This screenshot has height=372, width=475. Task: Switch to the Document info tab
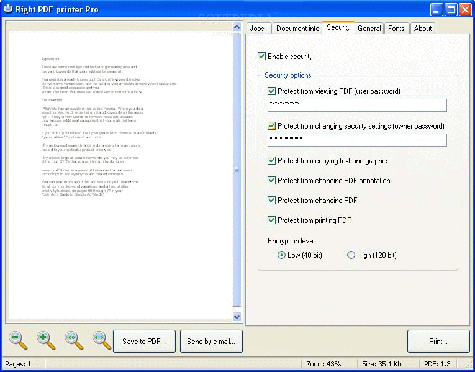(297, 29)
